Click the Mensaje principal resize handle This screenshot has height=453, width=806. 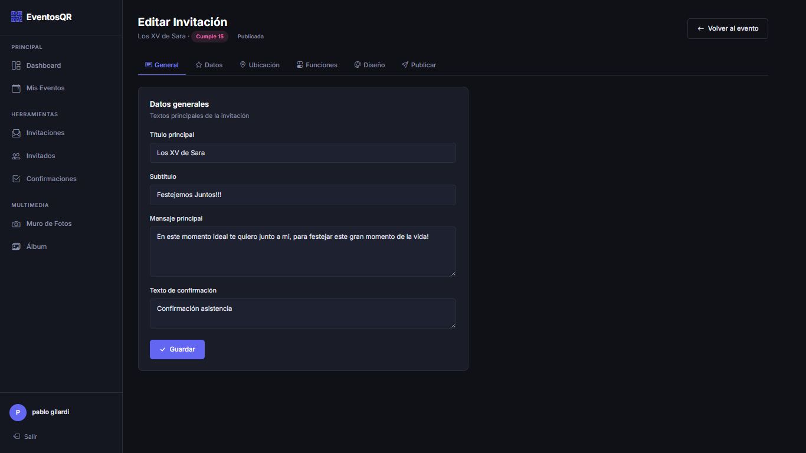click(x=453, y=273)
